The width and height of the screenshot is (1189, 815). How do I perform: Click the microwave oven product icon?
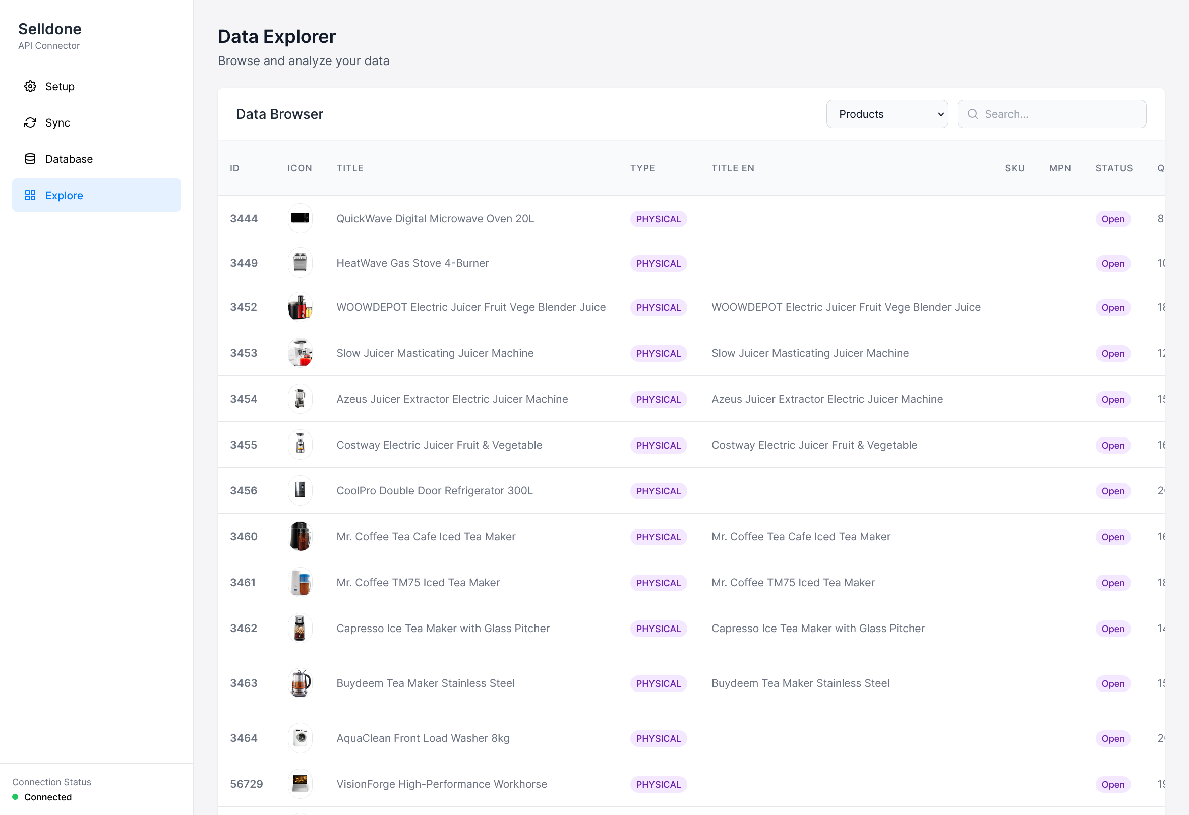300,218
